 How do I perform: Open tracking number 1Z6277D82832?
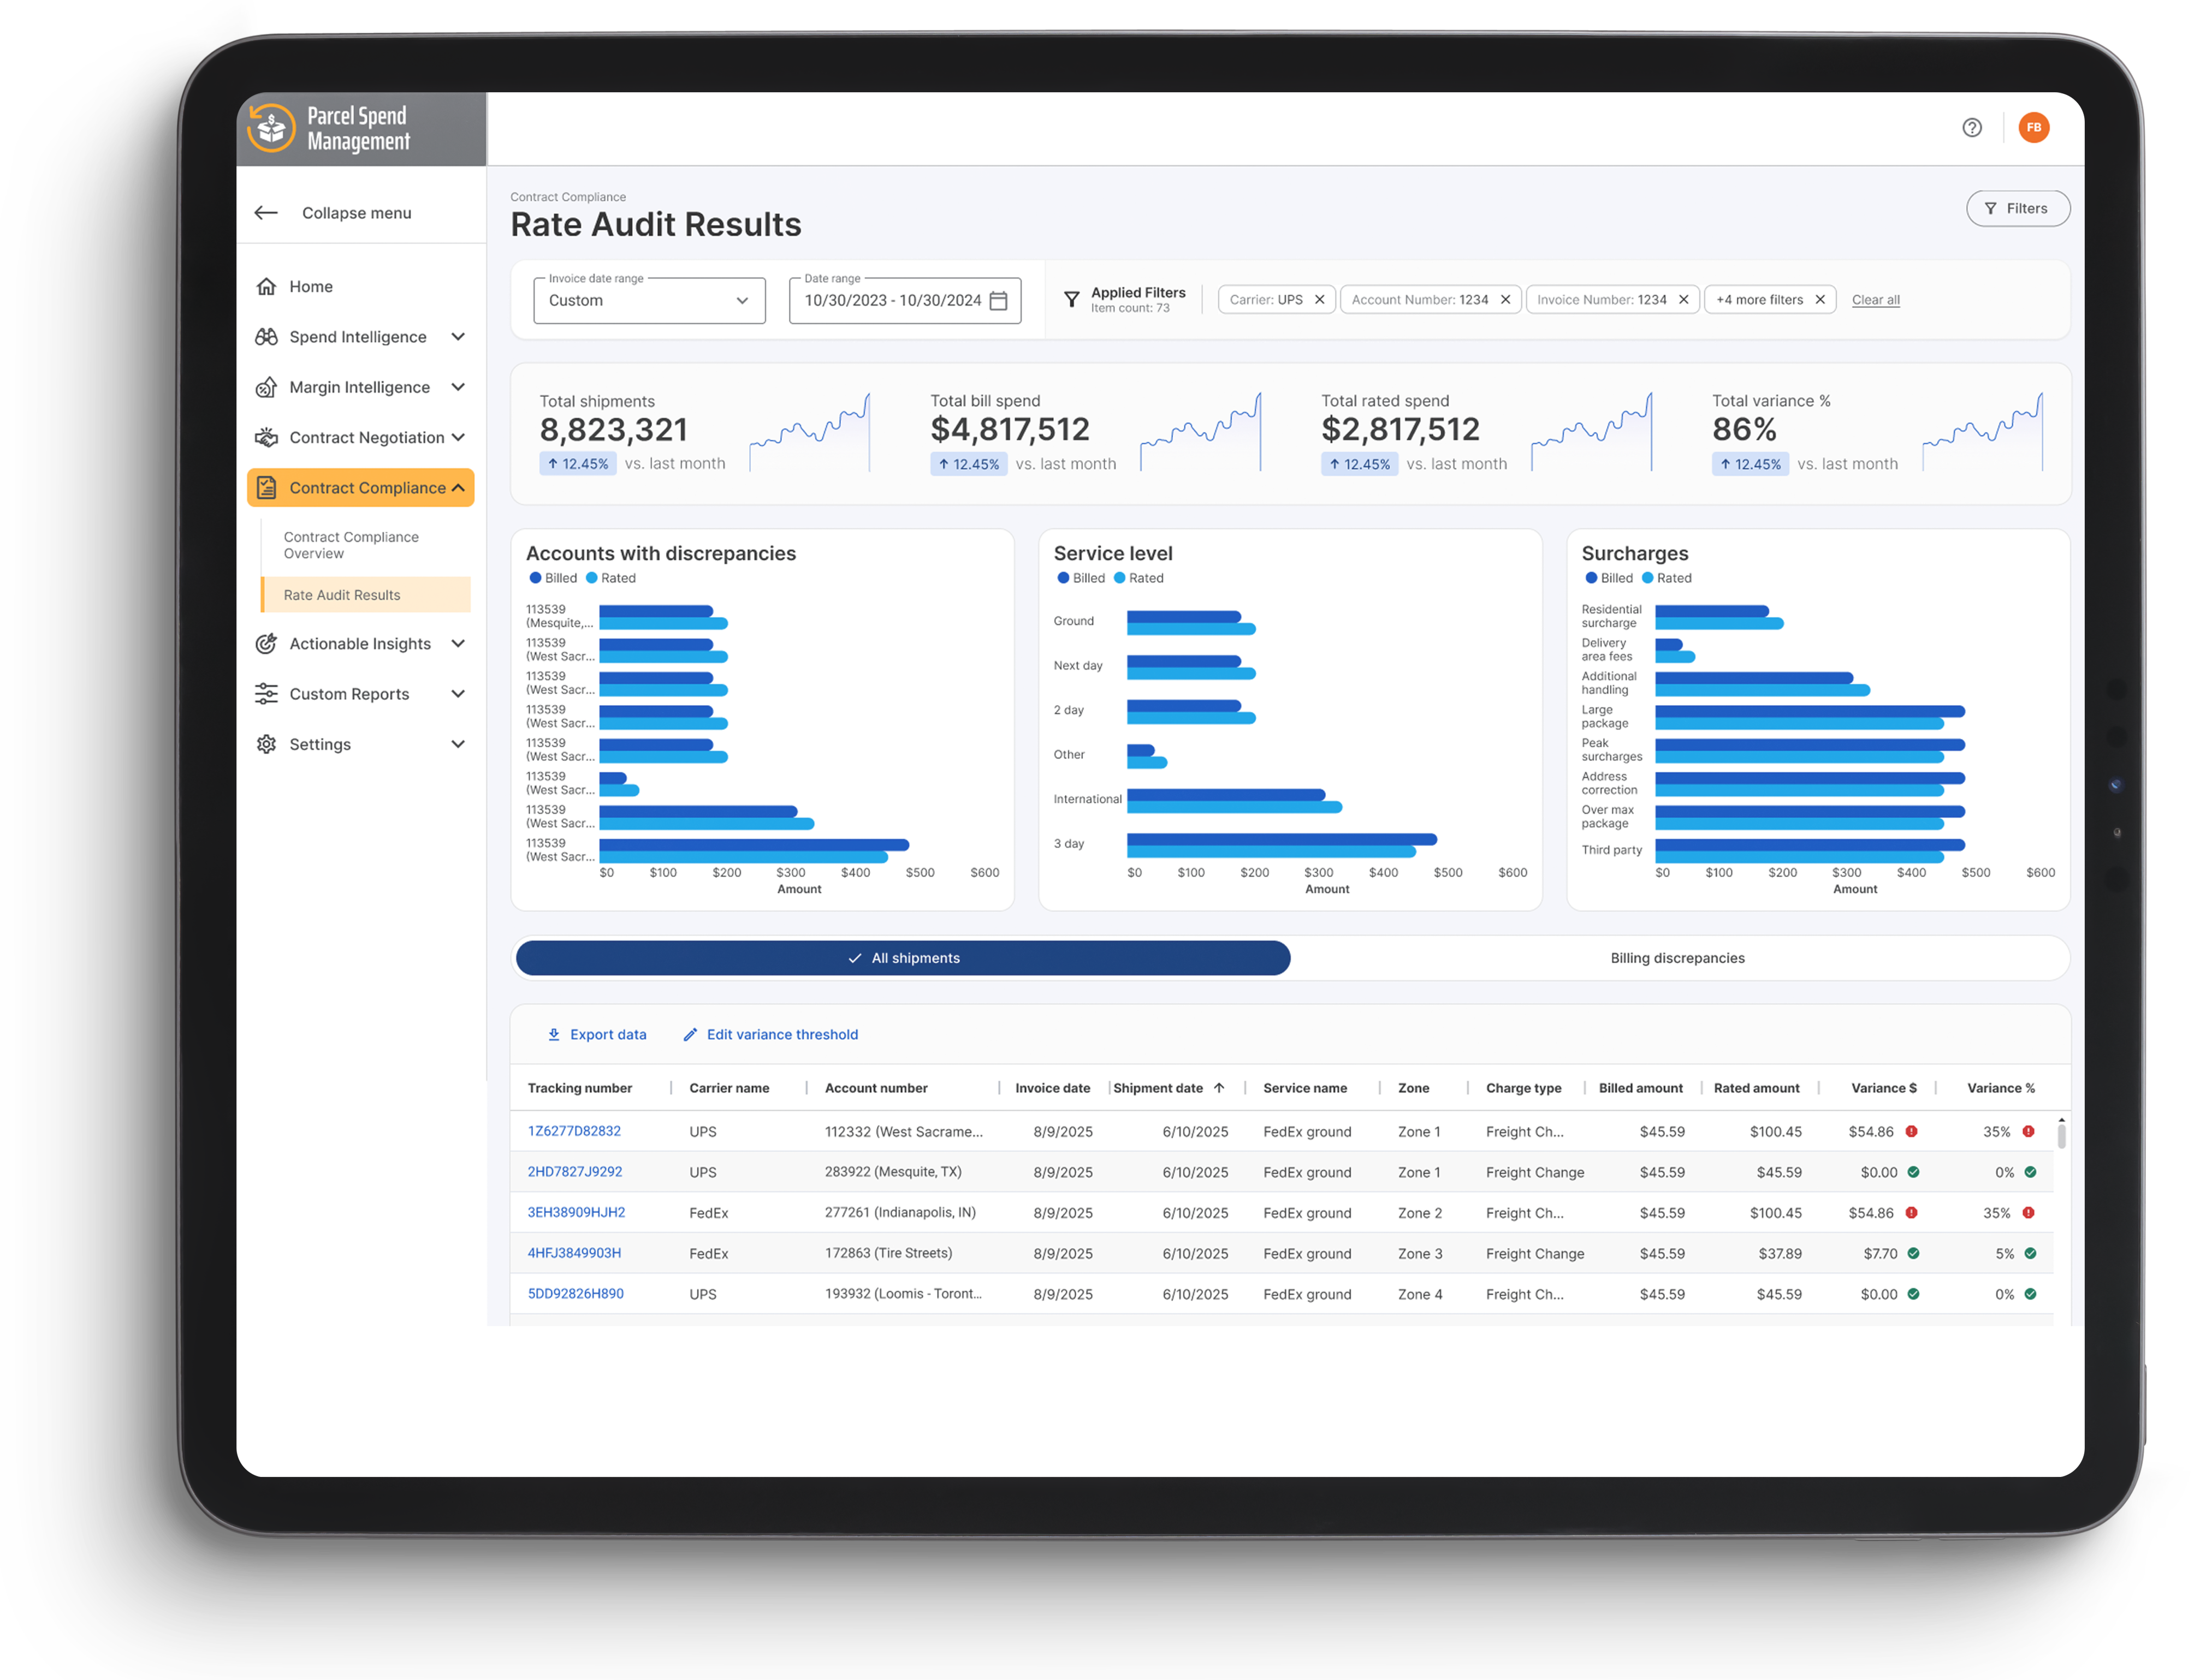[x=574, y=1131]
